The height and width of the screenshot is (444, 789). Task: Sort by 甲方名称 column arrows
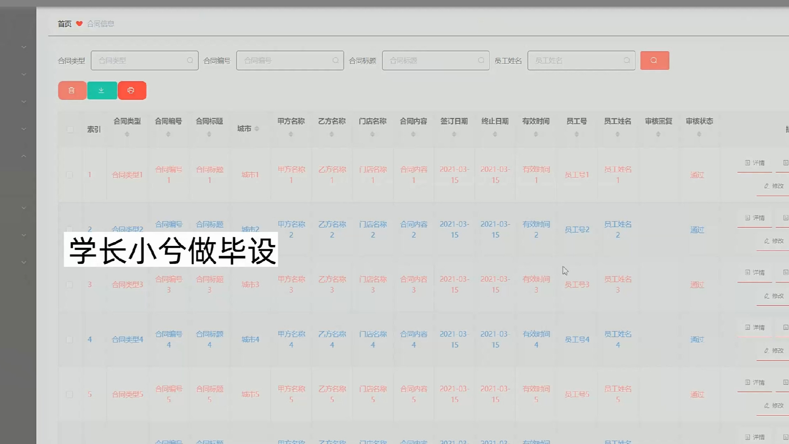point(291,134)
